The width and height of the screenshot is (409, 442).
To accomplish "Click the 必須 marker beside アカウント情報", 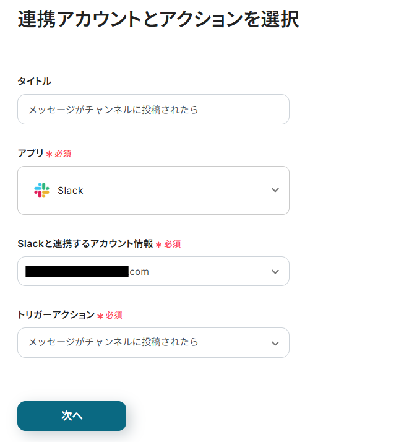I will [172, 245].
